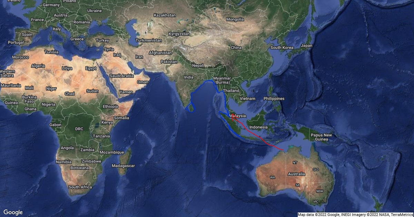Select the Kazakhstan label

click(165, 15)
